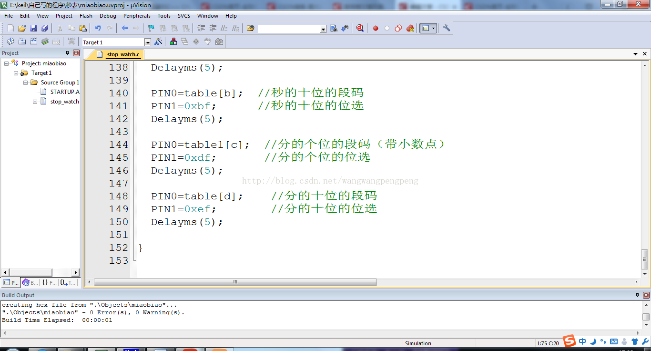
Task: Collapse the Target 1 tree node
Action: (x=16, y=73)
